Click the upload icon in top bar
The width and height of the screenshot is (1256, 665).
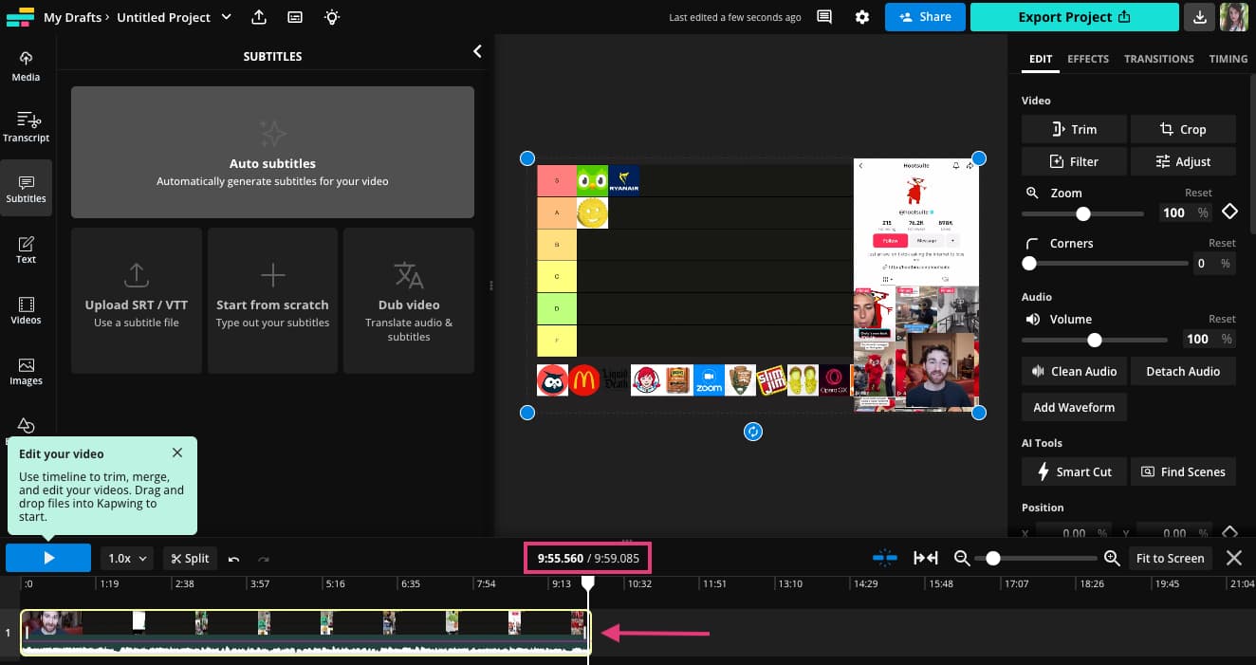click(259, 17)
